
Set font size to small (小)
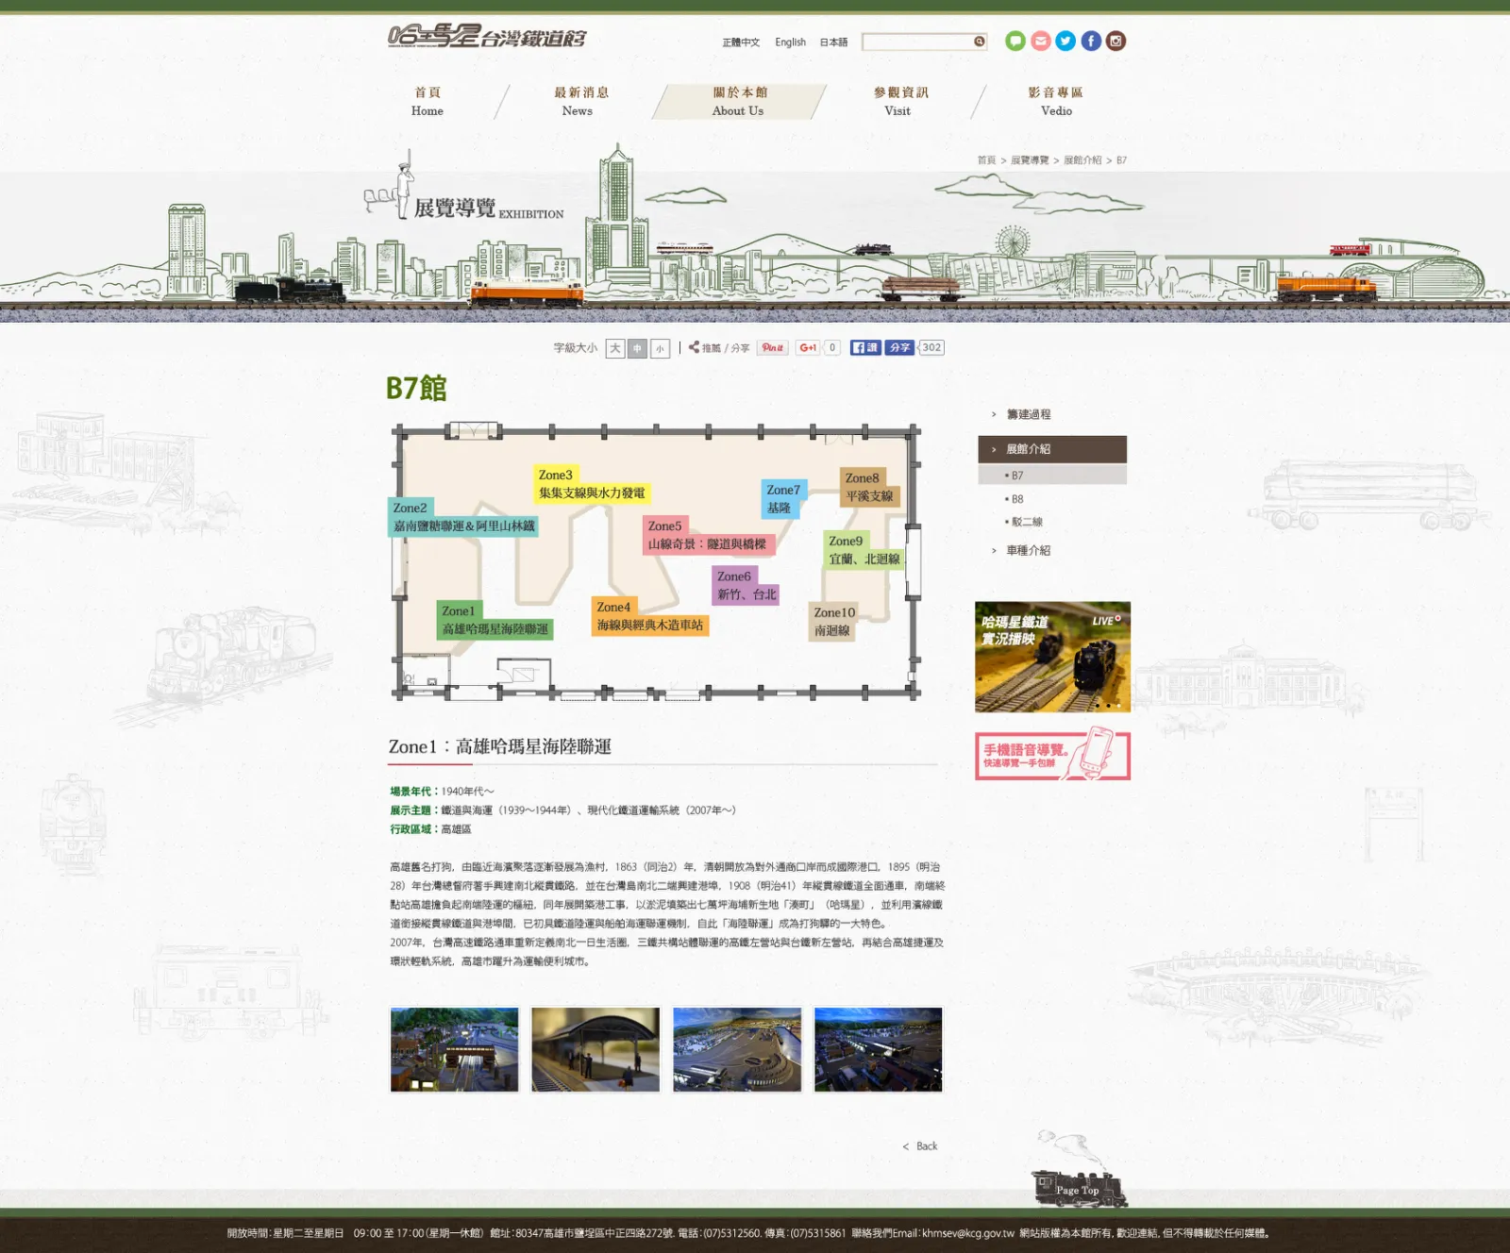[660, 348]
